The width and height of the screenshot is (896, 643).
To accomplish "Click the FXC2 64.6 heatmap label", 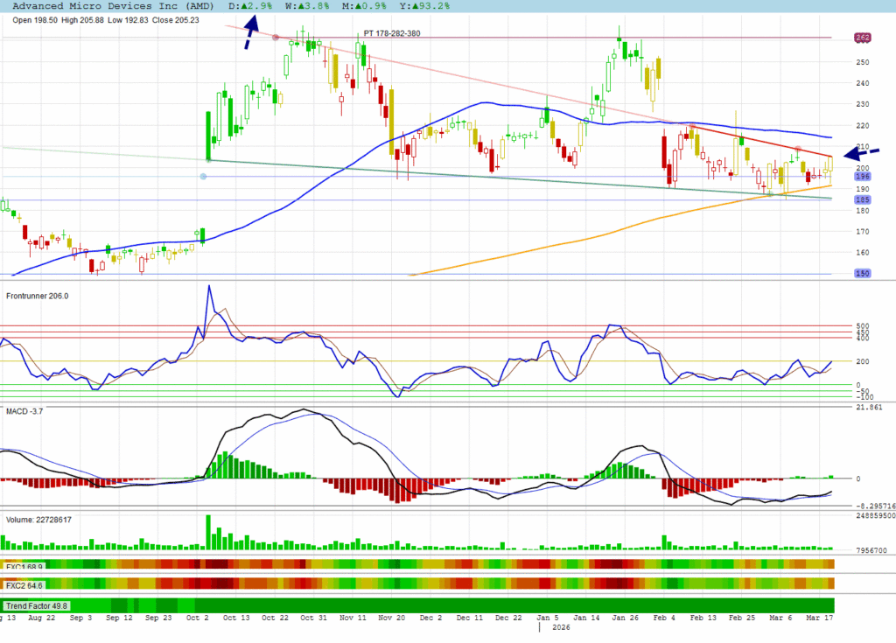I will 24,584.
